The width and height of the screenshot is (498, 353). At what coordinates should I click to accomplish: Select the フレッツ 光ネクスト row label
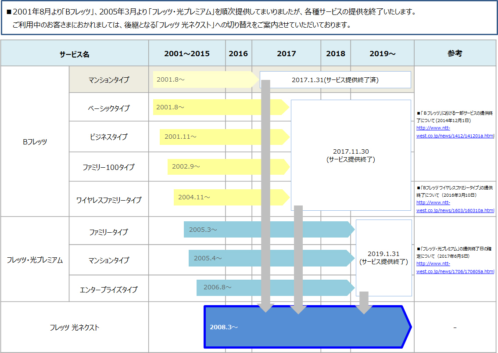(x=75, y=327)
